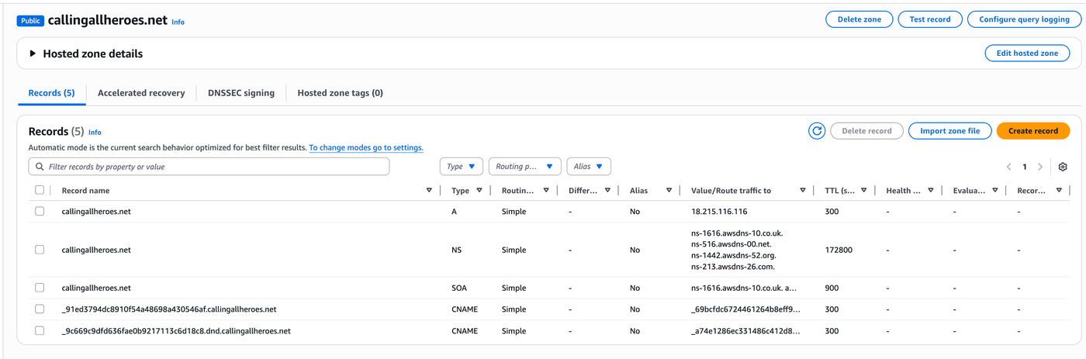Click sort arrow on Alias column header

coord(669,191)
